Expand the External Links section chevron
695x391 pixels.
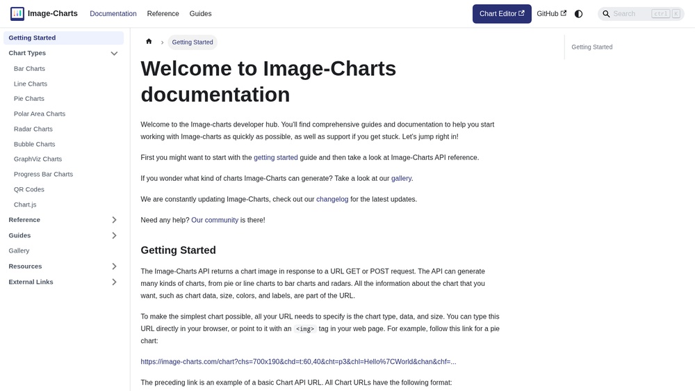(114, 282)
